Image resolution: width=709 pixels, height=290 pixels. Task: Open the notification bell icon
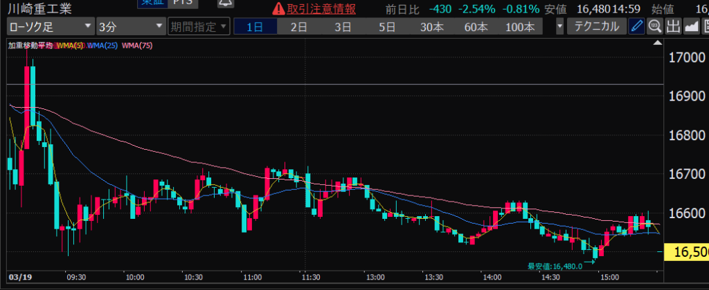coord(225,3)
